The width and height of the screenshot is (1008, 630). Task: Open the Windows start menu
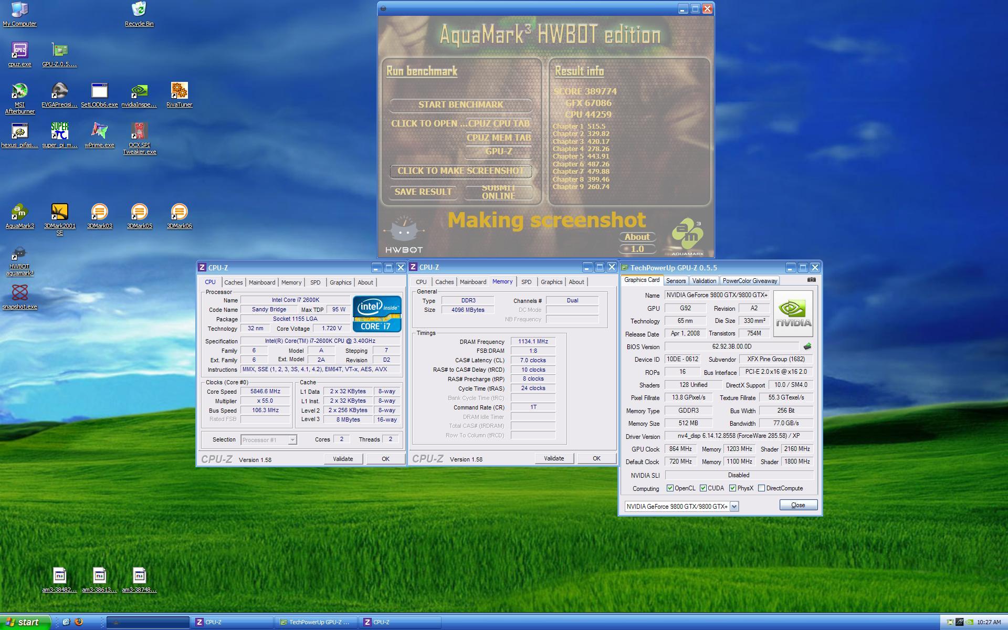(x=25, y=622)
